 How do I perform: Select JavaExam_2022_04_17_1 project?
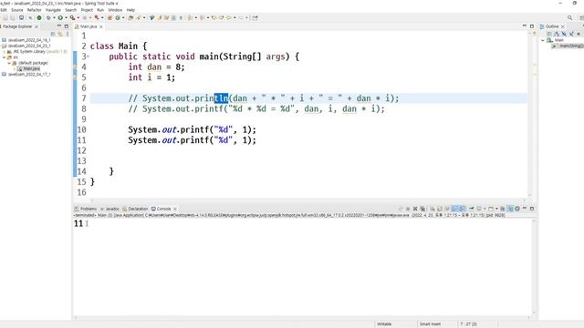pos(26,74)
